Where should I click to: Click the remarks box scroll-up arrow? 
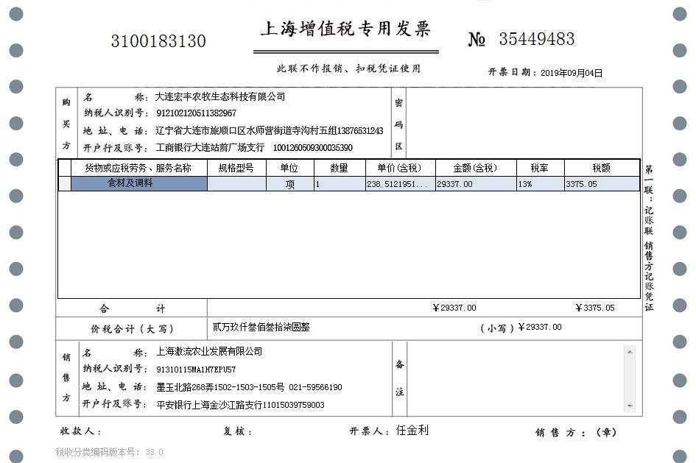coord(630,351)
